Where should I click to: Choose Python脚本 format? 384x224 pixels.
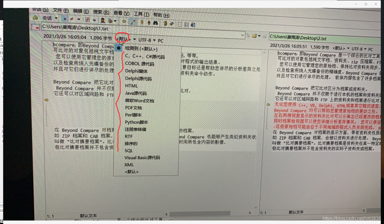(136, 122)
